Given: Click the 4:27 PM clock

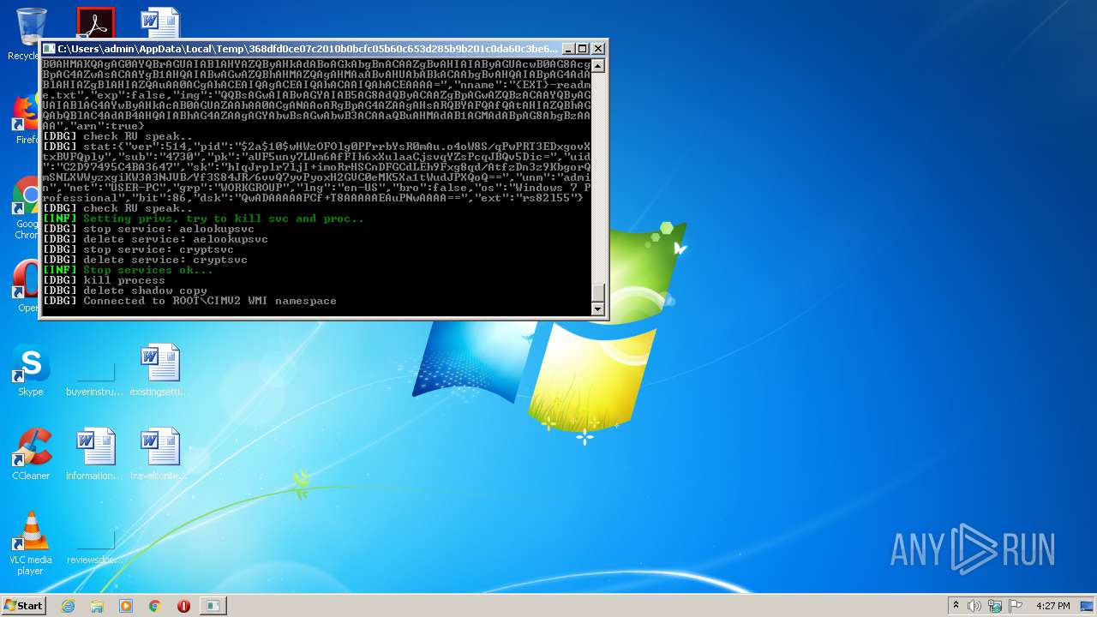Looking at the screenshot, I should click(x=1052, y=606).
